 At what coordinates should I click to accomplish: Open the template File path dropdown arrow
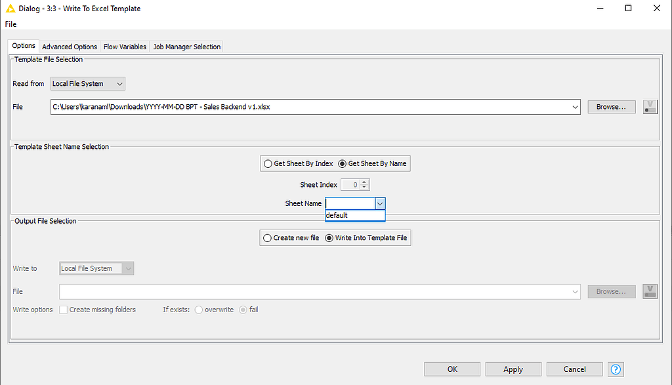click(x=575, y=106)
